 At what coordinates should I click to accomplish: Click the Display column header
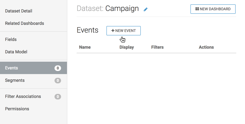pos(126,47)
